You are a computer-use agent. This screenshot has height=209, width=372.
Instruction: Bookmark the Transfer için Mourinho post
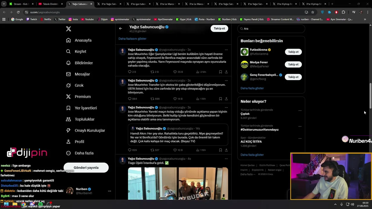[221, 99]
